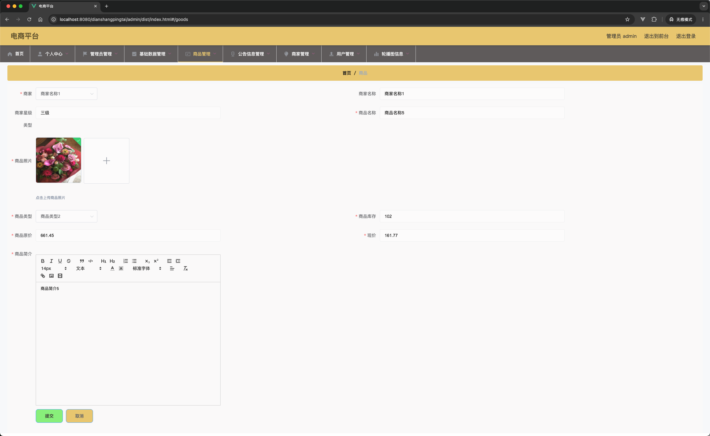
Task: Apply subscript formatting
Action: [148, 261]
